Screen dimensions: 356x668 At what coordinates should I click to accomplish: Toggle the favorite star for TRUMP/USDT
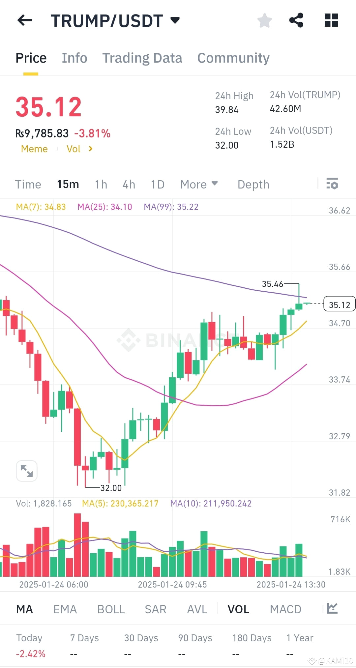coord(265,20)
